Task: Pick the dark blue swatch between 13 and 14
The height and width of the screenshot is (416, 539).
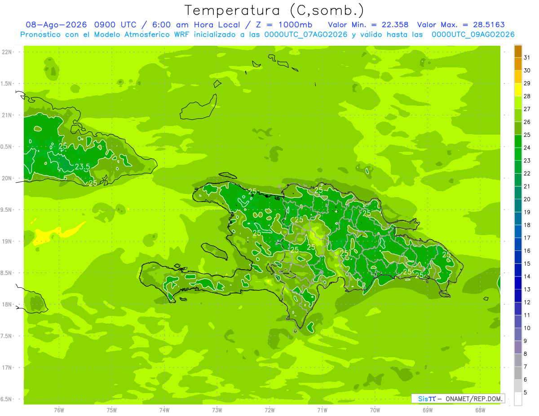Action: point(518,283)
